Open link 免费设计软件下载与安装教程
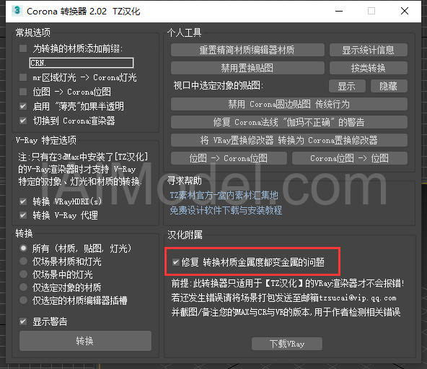Screen dimensions: 427x369 click(226, 210)
